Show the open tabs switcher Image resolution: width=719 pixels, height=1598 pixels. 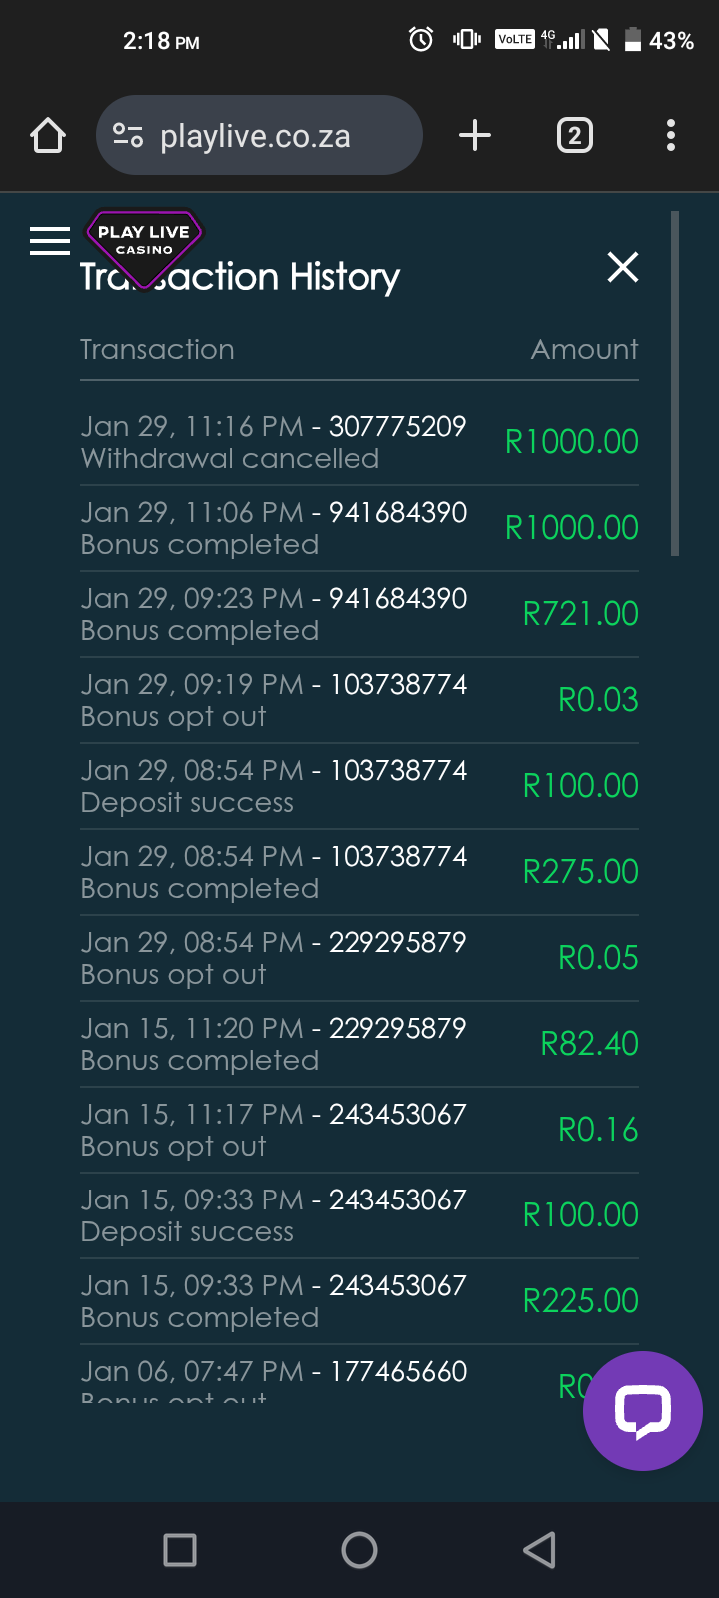click(x=574, y=136)
